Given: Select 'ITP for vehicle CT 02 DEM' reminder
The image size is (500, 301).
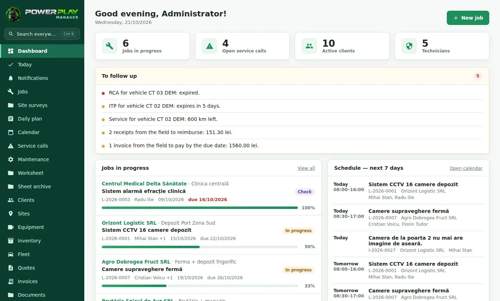Looking at the screenshot, I should tap(292, 106).
